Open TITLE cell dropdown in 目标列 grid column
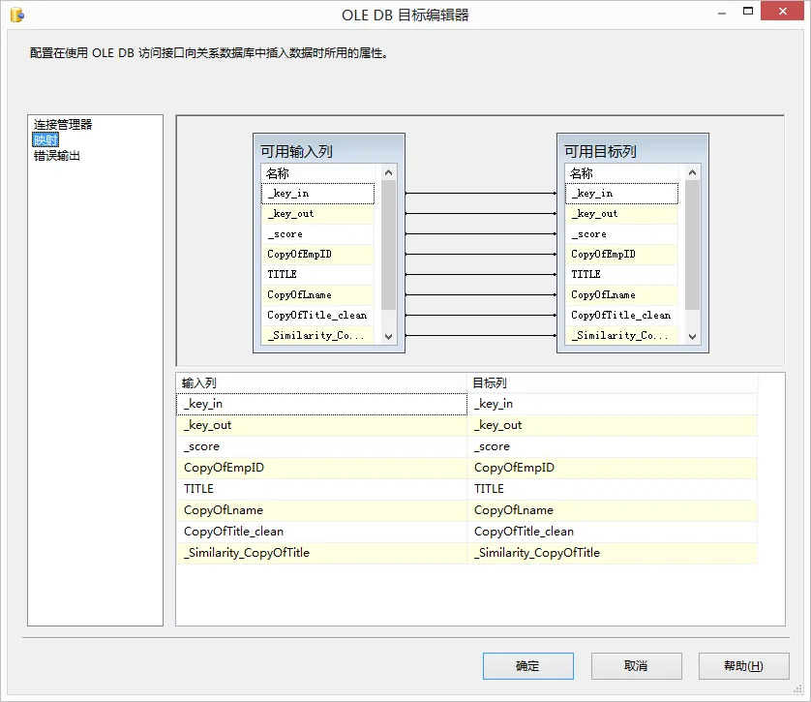Screen dimensions: 811x702 tap(612, 489)
